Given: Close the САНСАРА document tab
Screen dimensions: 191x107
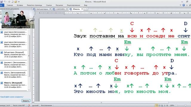Looking at the screenshot, I should (x=67, y=9).
